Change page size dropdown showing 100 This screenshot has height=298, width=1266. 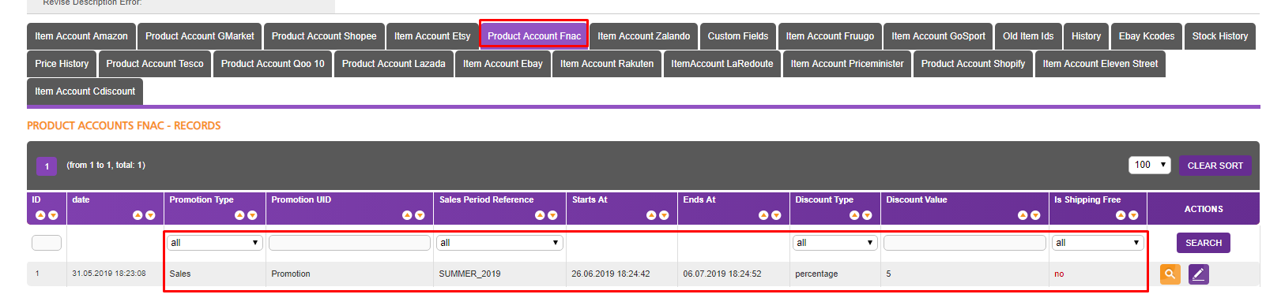coord(1149,165)
